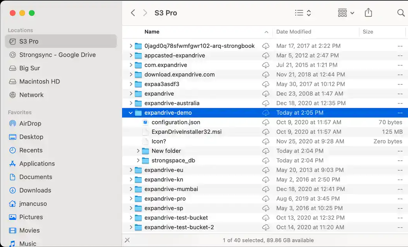Screen dimensions: 408x247
Task: Click cloud download icon for ExpanDriveInstaller32.msi
Action: (266, 132)
